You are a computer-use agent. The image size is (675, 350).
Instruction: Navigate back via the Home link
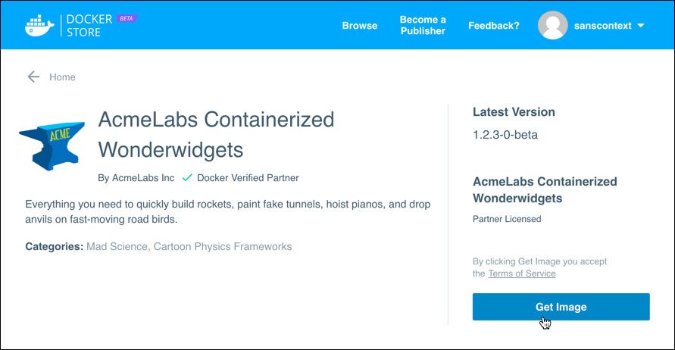point(62,77)
